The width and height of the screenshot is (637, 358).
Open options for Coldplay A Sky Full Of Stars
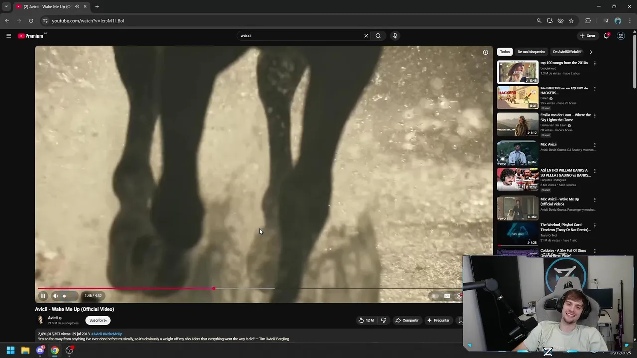pyautogui.click(x=594, y=251)
